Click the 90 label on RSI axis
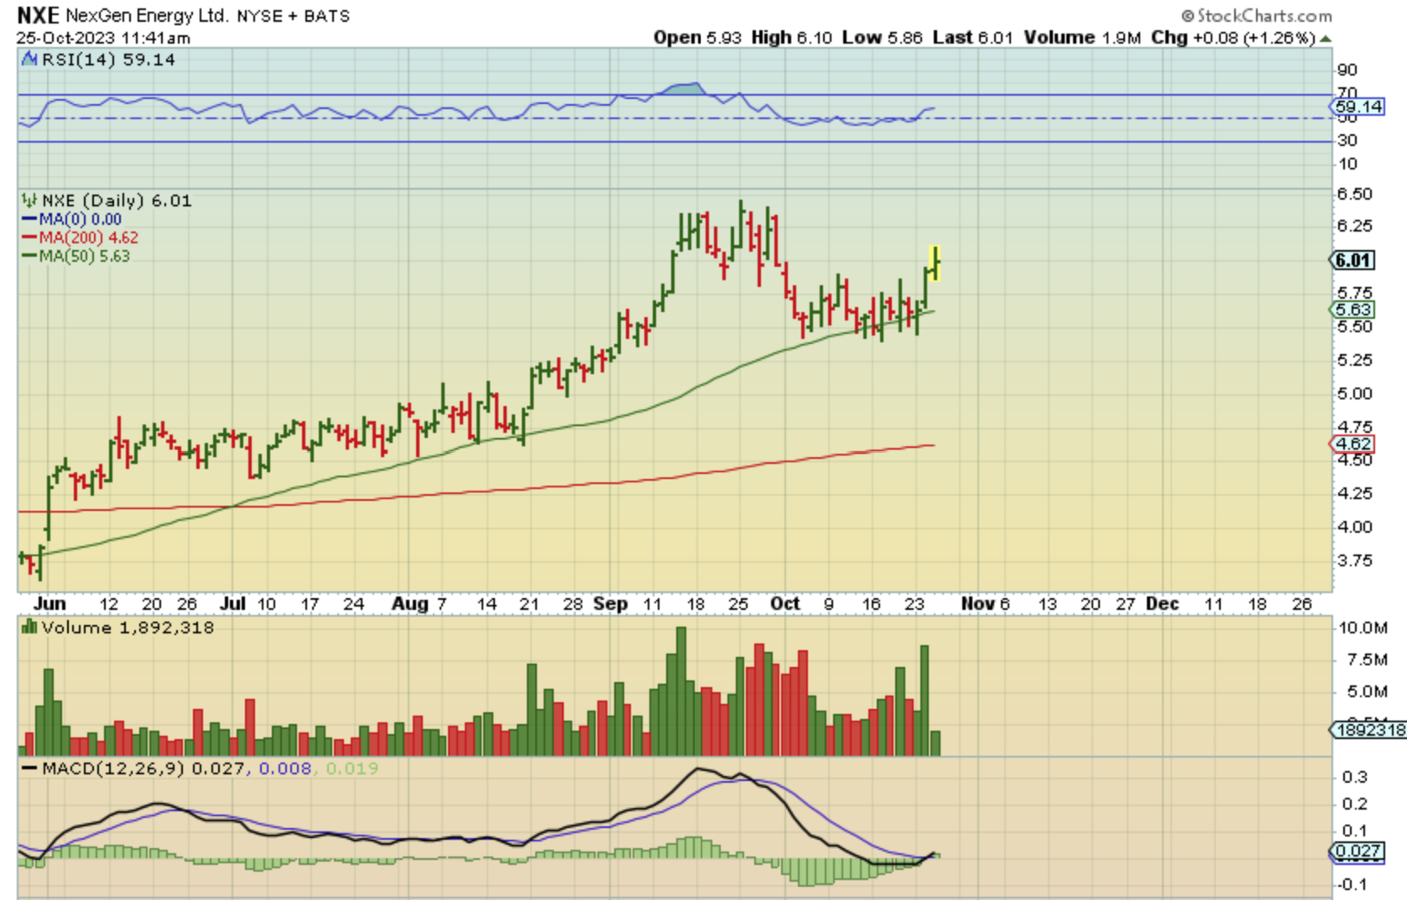The image size is (1407, 901). pyautogui.click(x=1347, y=70)
